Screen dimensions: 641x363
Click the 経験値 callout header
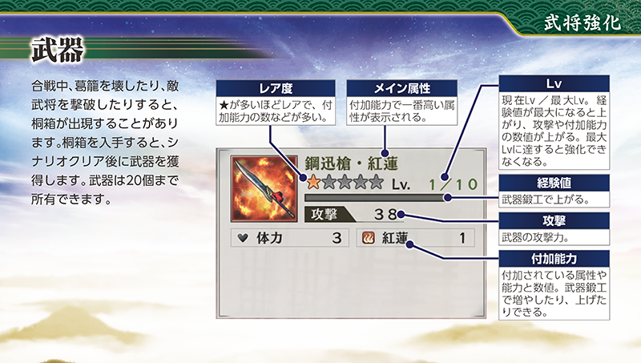(554, 183)
